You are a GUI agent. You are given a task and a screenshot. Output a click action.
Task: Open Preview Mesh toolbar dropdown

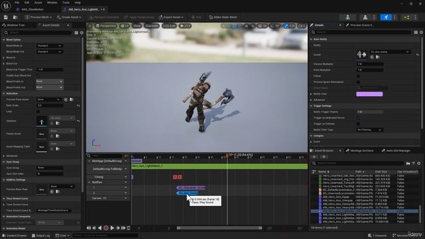point(39,17)
